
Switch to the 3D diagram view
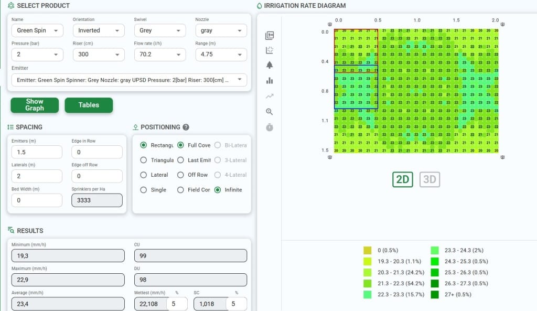(x=429, y=179)
